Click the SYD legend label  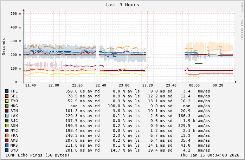pos(14,150)
